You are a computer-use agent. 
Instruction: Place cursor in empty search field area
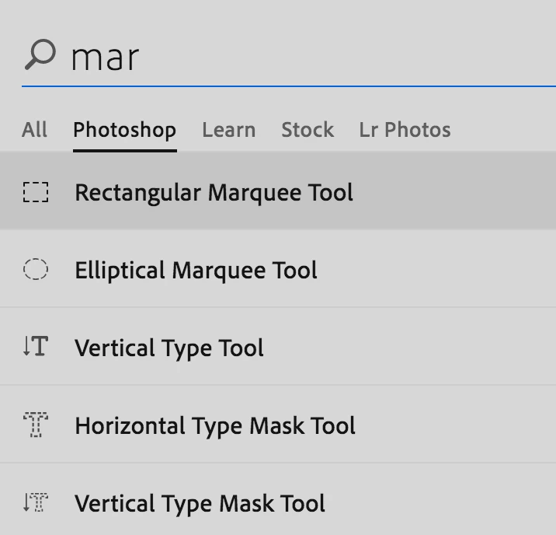[349, 58]
